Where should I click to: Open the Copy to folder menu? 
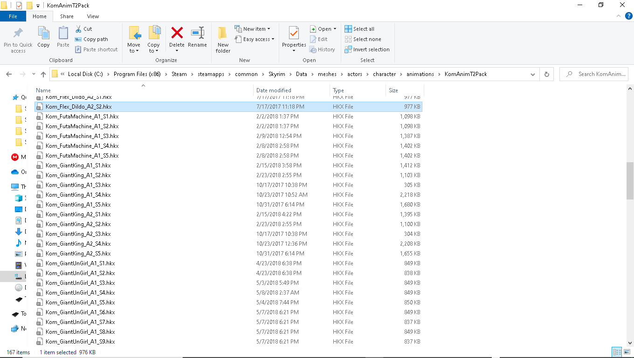[x=153, y=40]
